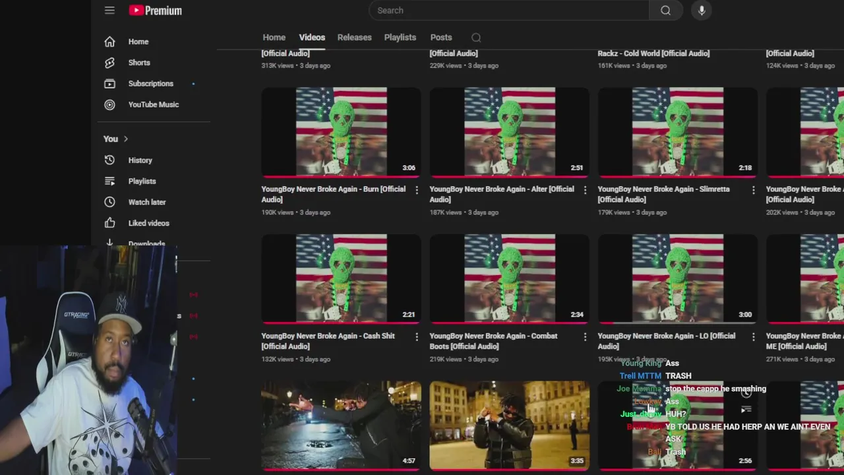844x475 pixels.
Task: Open Slimretta [Official Audio] title link
Action: [x=663, y=194]
